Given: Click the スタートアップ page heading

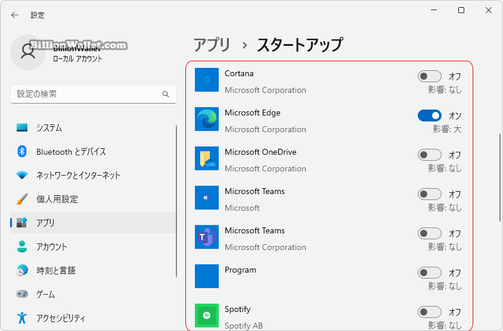Looking at the screenshot, I should coord(300,45).
